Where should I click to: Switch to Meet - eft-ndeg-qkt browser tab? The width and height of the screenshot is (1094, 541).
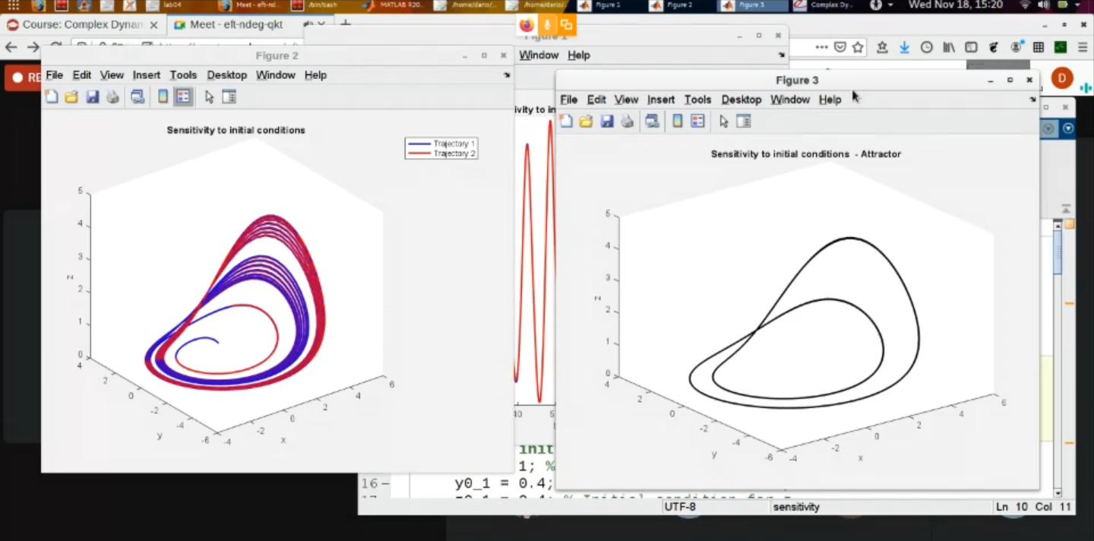(x=236, y=24)
